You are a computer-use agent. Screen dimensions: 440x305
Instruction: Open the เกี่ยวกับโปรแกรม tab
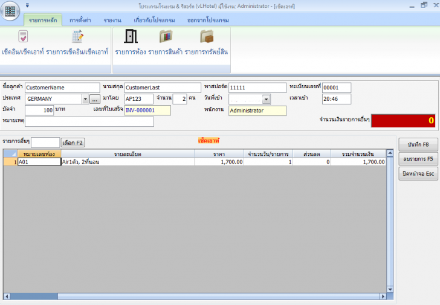[x=154, y=20]
